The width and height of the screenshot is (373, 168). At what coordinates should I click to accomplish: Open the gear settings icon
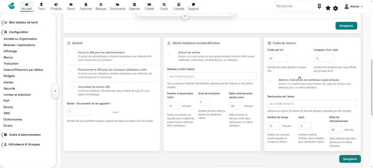pos(335,8)
